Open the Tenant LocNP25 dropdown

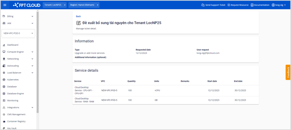[55, 5]
